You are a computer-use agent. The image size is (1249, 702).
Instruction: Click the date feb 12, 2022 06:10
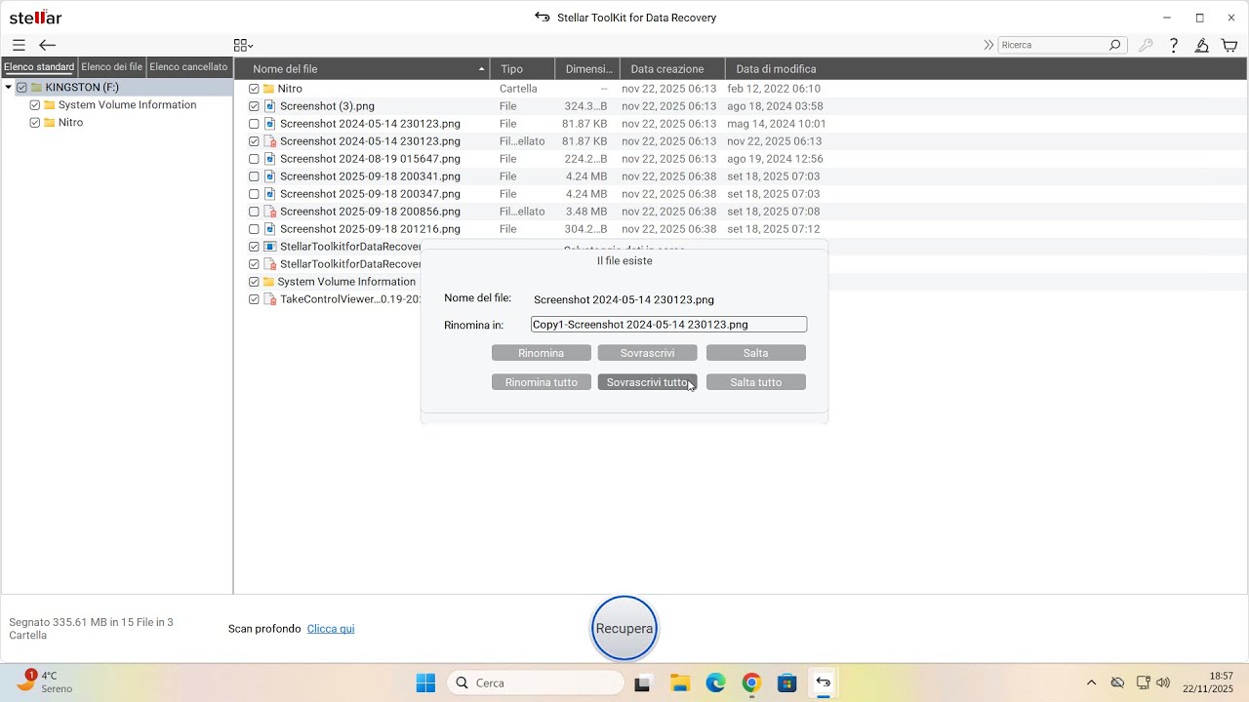774,89
